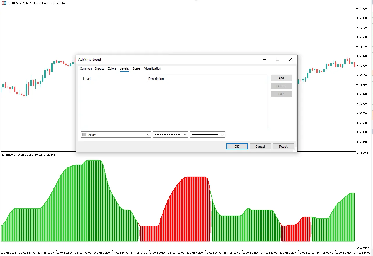
Task: Open the line width dropdown
Action: coord(208,135)
